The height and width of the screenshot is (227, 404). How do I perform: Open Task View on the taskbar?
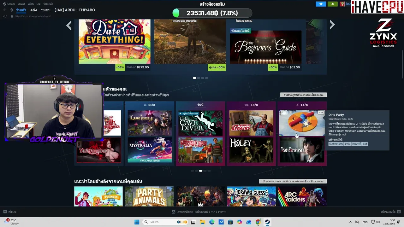[x=193, y=222]
